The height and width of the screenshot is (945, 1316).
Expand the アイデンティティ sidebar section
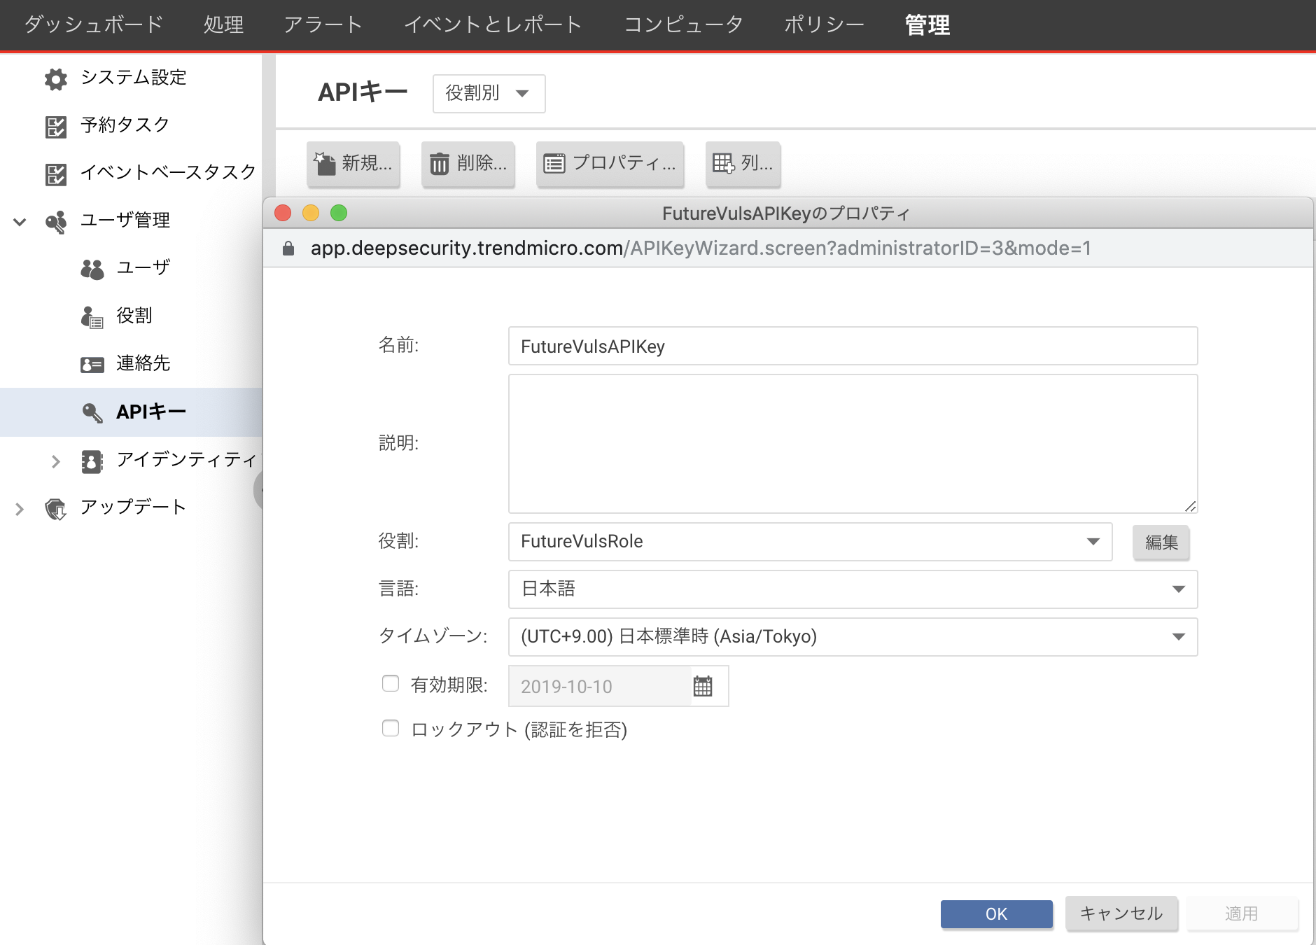[x=55, y=461]
